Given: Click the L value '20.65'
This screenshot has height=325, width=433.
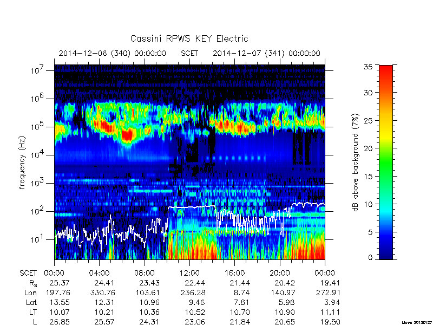Looking at the screenshot, I should [285, 322].
